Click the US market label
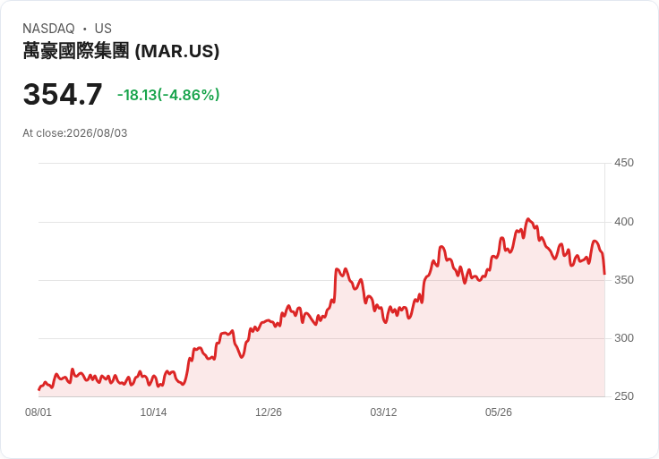Image resolution: width=659 pixels, height=459 pixels. click(x=103, y=29)
